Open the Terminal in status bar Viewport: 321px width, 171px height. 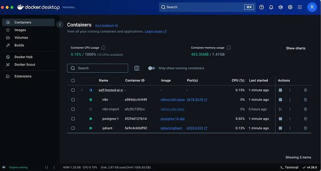point(289,167)
